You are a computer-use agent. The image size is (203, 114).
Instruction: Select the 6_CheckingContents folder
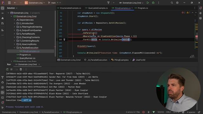[x=29, y=37]
